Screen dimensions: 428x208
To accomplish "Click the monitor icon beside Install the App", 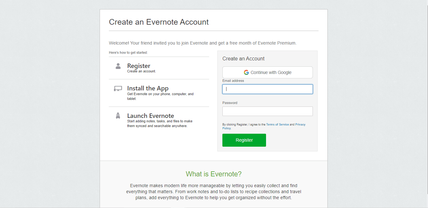I will [118, 89].
